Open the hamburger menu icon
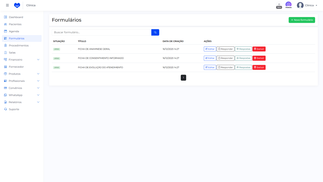 7,5
